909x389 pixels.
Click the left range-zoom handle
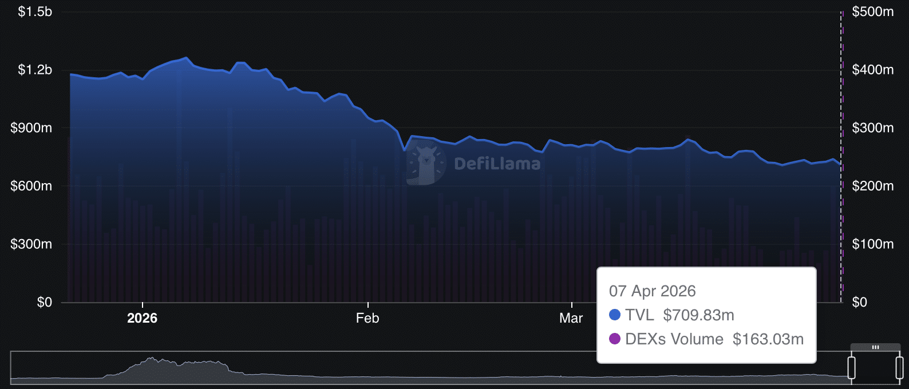tap(851, 368)
